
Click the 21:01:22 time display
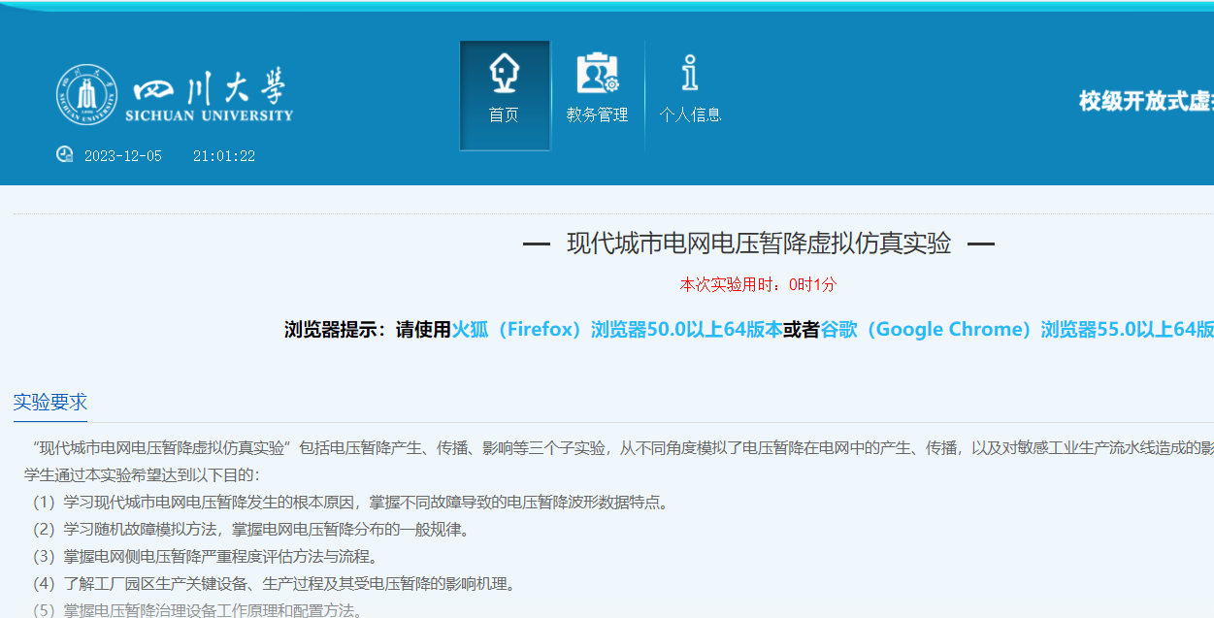pyautogui.click(x=223, y=156)
